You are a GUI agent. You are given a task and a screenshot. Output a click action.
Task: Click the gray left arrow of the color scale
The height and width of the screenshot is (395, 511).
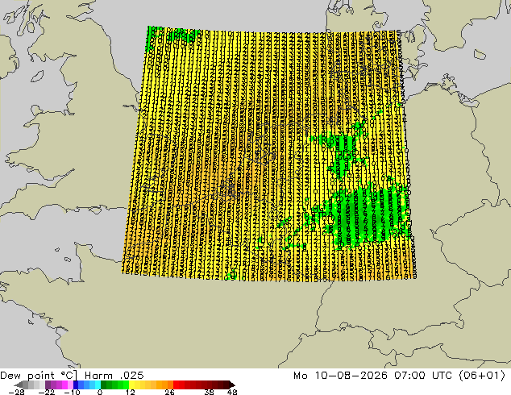[19, 385]
